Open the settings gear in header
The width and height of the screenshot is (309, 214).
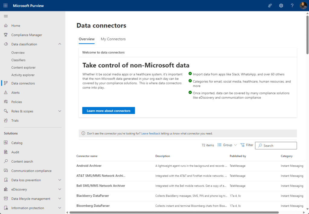pos(281,5)
